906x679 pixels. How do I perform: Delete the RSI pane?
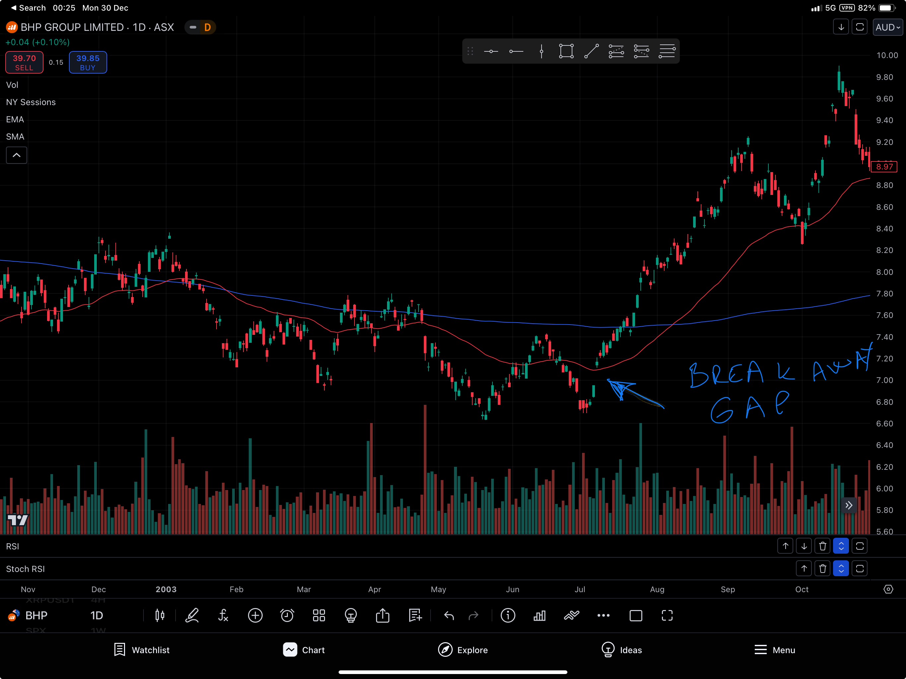(x=822, y=546)
